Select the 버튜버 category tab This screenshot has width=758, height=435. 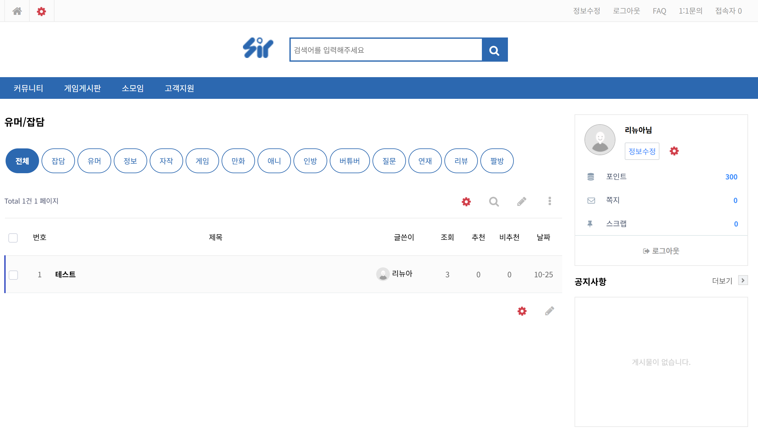[350, 161]
